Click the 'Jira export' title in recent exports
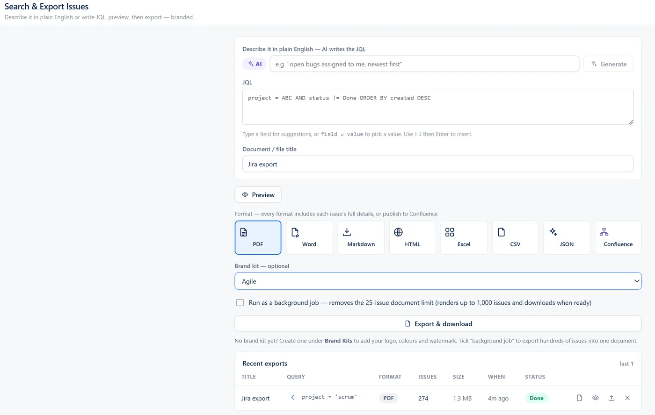655x415 pixels. [255, 399]
